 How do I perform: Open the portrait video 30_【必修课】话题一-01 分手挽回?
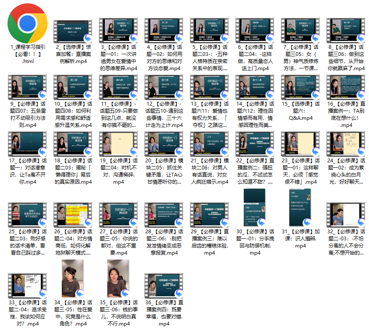[255, 208]
